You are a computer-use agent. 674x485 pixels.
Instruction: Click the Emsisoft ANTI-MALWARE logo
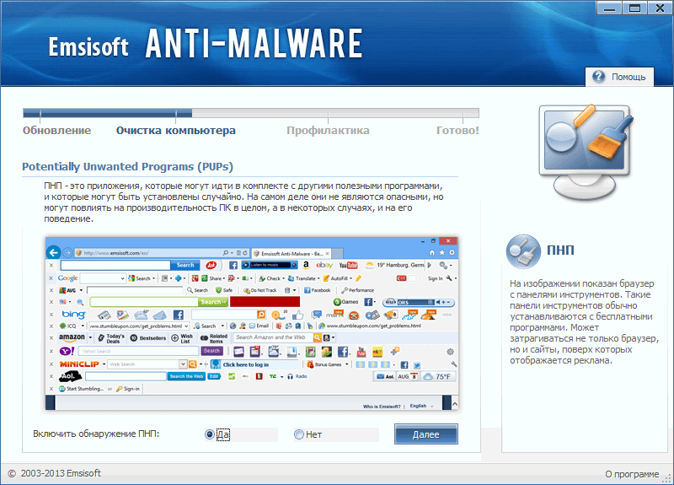point(206,44)
